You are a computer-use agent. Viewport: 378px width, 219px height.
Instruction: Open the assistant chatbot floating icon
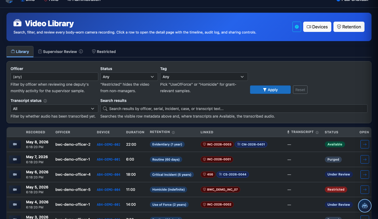pyautogui.click(x=365, y=205)
